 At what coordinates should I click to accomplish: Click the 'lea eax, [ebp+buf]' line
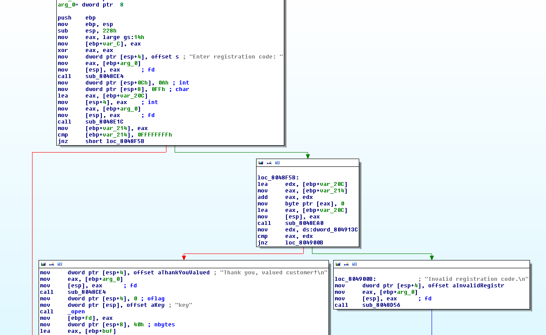click(x=78, y=331)
